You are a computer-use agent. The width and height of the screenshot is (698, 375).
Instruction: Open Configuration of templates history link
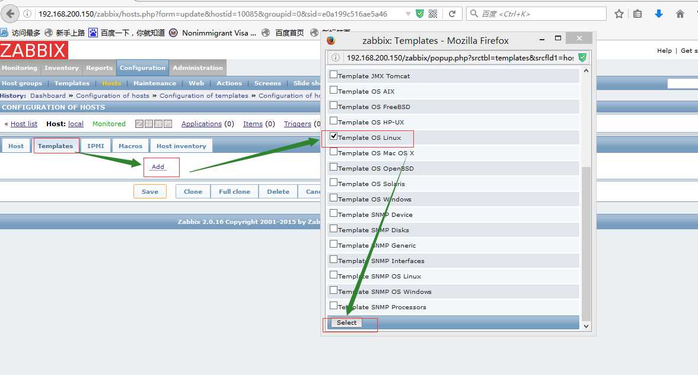[204, 95]
